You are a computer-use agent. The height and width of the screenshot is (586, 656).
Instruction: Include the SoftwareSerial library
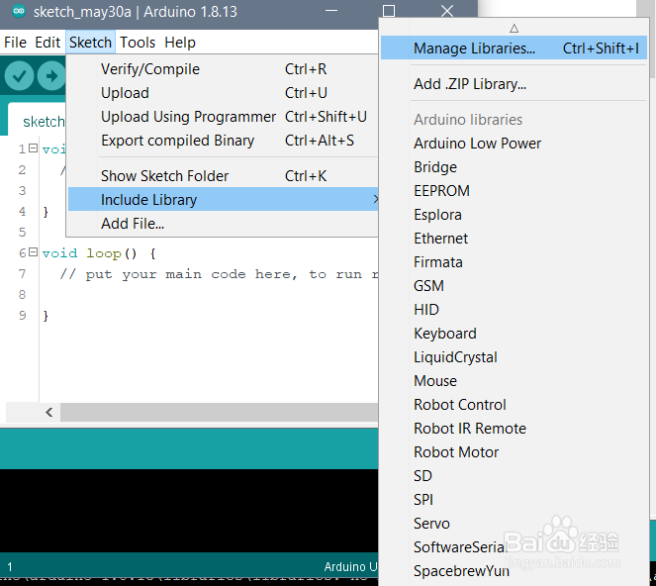pyautogui.click(x=514, y=547)
